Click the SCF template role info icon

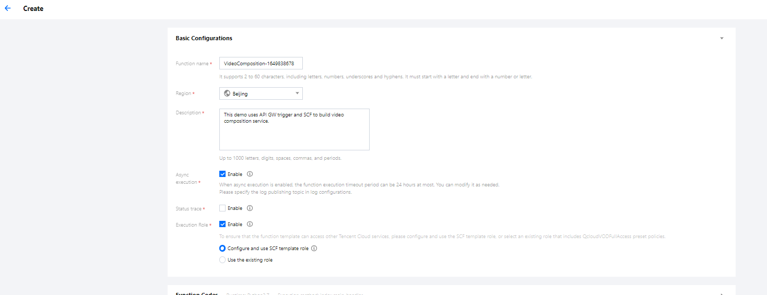(x=314, y=249)
